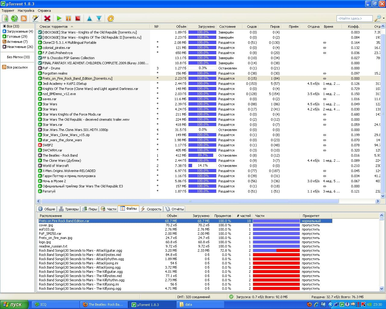Click the Move Up queue arrow icon
The width and height of the screenshot is (386, 309).
90,18
